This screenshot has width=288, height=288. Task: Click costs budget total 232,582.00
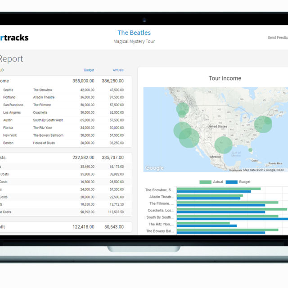click(83, 157)
